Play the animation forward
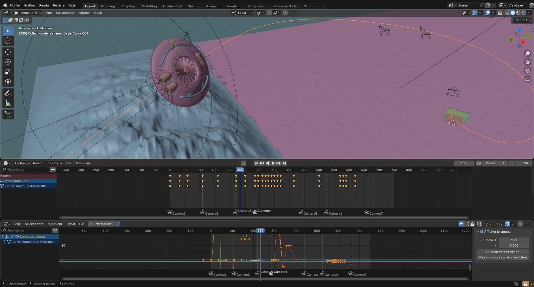The image size is (534, 287). pyautogui.click(x=273, y=163)
